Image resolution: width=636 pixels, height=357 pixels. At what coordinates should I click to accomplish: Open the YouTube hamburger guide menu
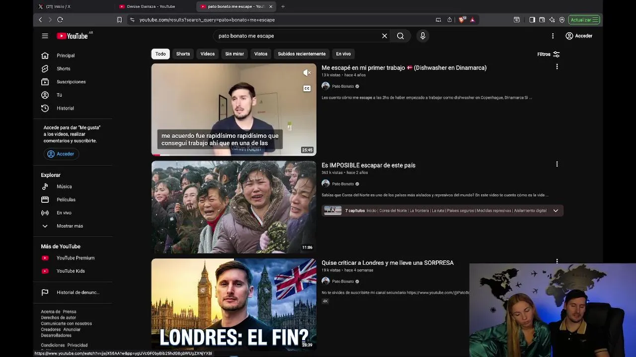coord(45,36)
